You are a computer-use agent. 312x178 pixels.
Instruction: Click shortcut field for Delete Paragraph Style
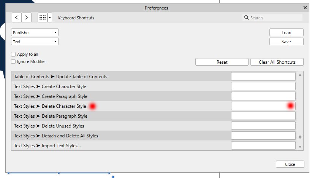click(x=263, y=116)
